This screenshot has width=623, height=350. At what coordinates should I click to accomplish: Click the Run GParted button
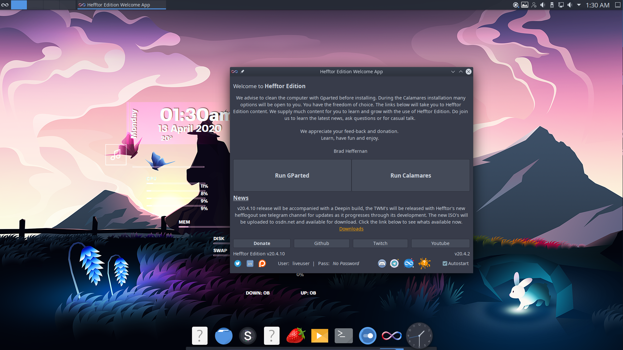coord(292,175)
